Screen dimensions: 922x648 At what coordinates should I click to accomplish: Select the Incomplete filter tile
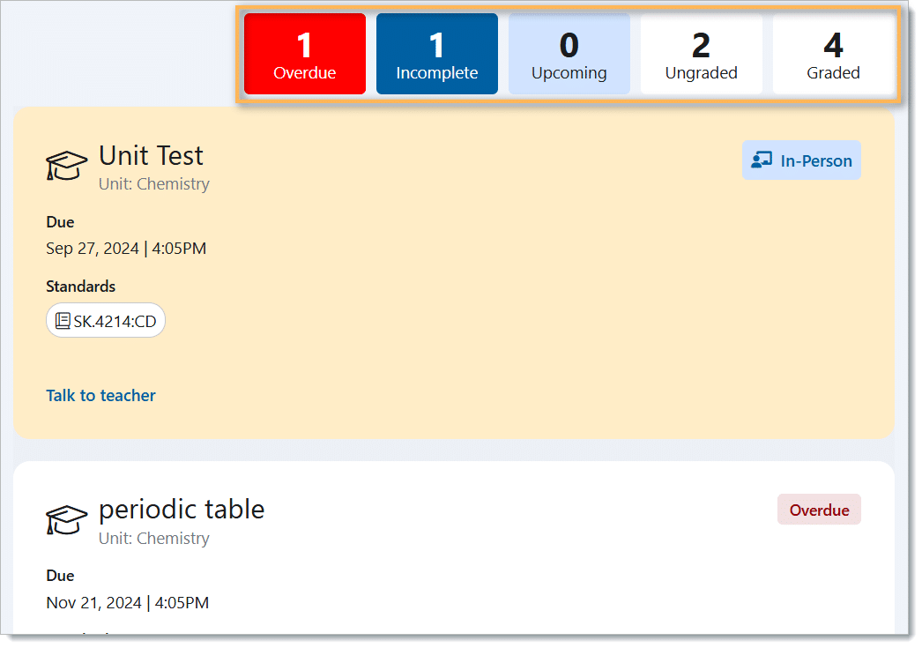[x=437, y=54]
